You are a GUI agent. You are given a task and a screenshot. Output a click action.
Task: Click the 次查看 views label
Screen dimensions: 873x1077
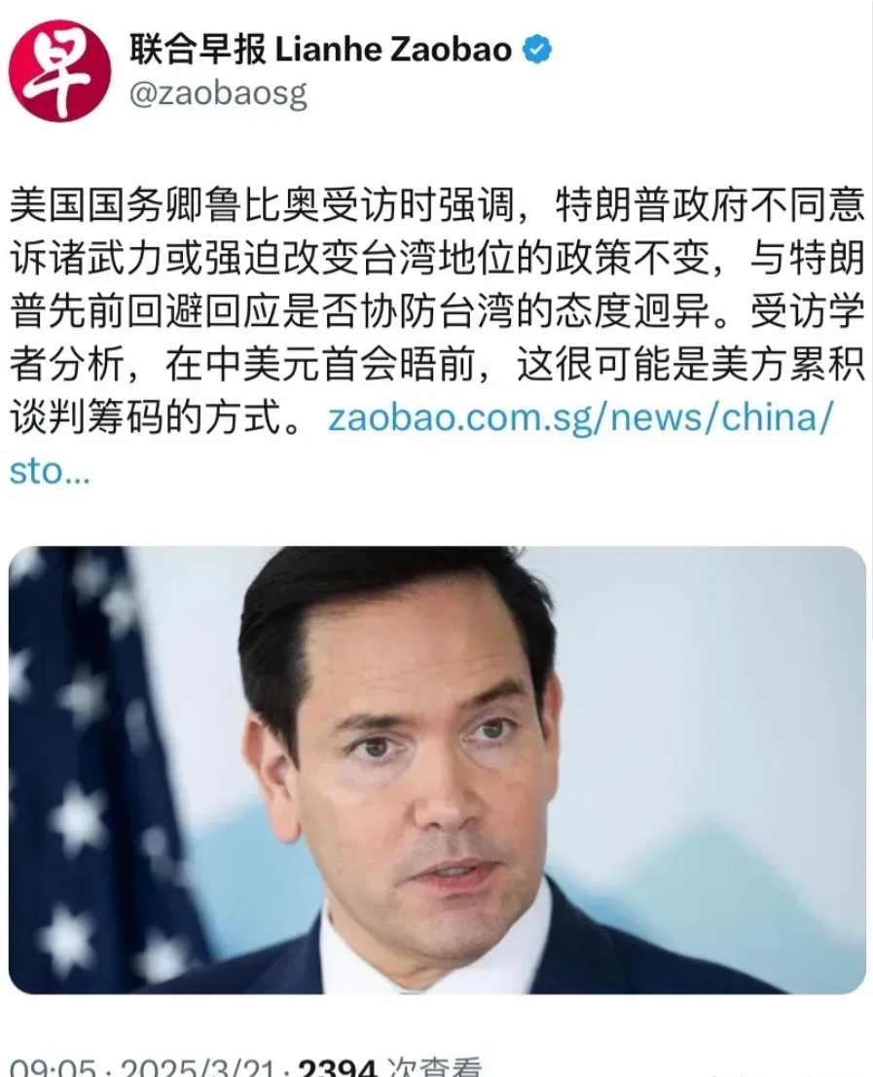pos(434,1067)
